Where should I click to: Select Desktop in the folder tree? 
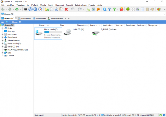(11, 31)
